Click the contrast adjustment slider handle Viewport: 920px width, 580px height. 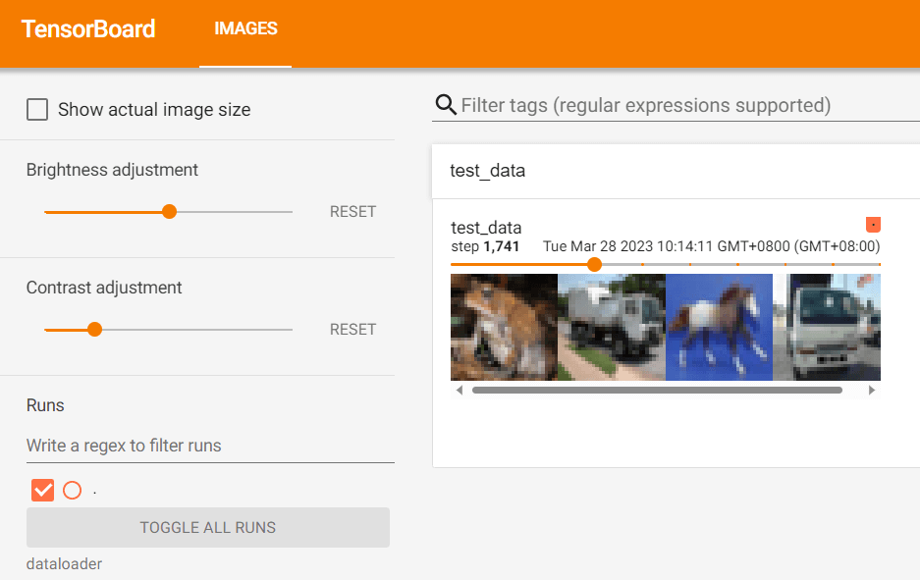pos(94,330)
